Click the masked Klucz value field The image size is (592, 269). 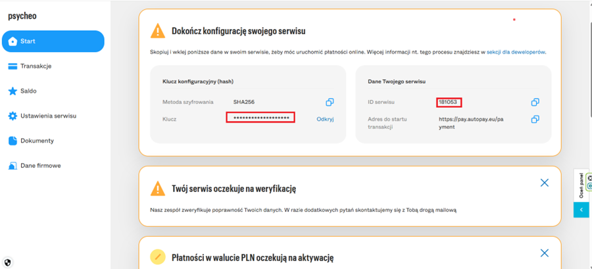tap(260, 118)
